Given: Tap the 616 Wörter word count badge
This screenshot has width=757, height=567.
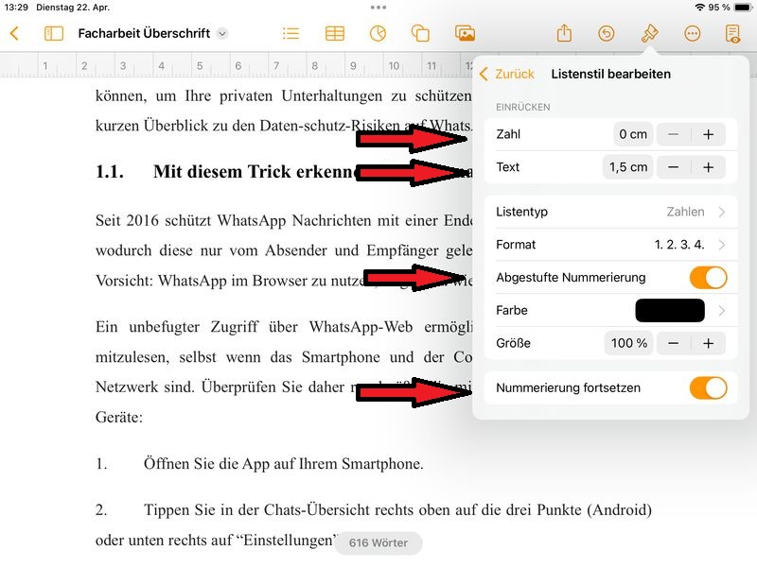Looking at the screenshot, I should click(378, 542).
